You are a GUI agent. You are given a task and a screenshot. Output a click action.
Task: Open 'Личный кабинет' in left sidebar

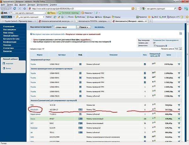(10, 36)
